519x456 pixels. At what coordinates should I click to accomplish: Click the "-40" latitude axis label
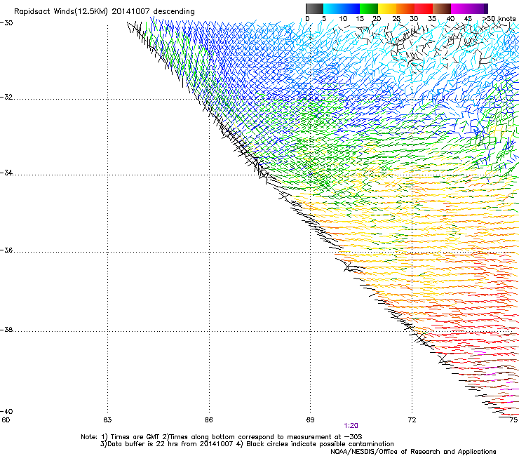(6, 411)
